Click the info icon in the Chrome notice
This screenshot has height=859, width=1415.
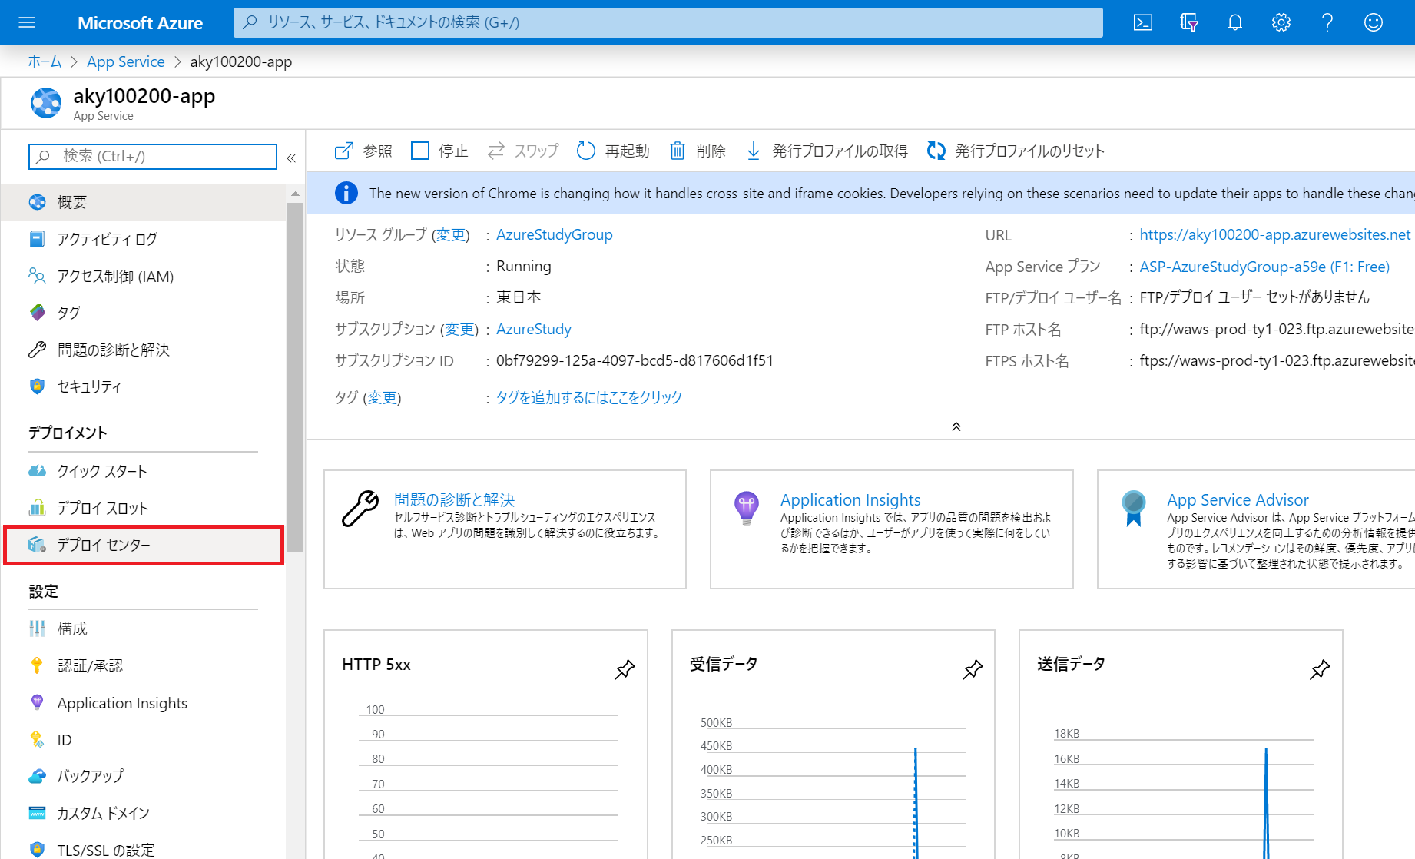coord(346,193)
